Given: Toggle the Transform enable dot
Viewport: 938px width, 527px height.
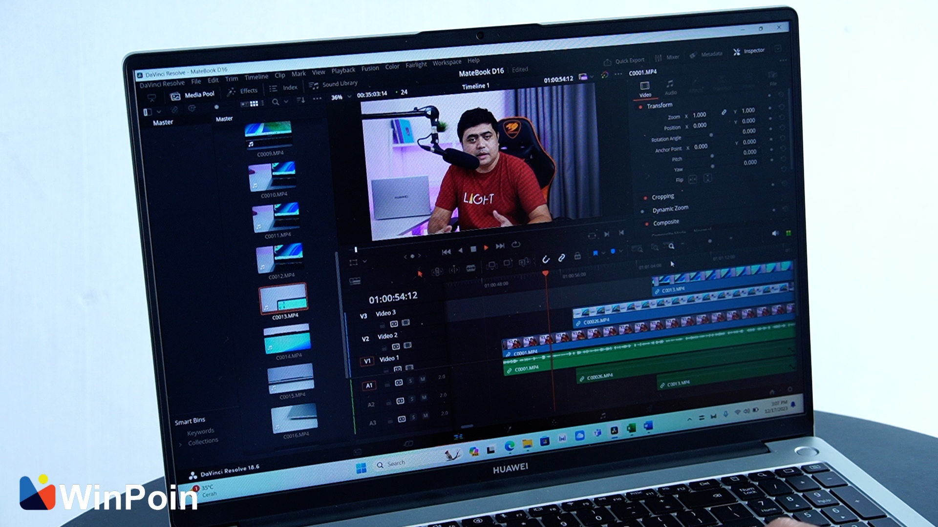Looking at the screenshot, I should (640, 107).
